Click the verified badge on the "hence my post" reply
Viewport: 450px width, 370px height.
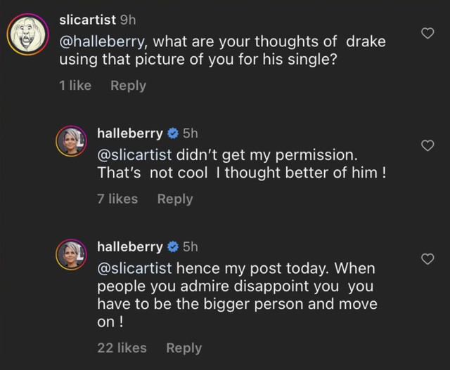tap(172, 247)
